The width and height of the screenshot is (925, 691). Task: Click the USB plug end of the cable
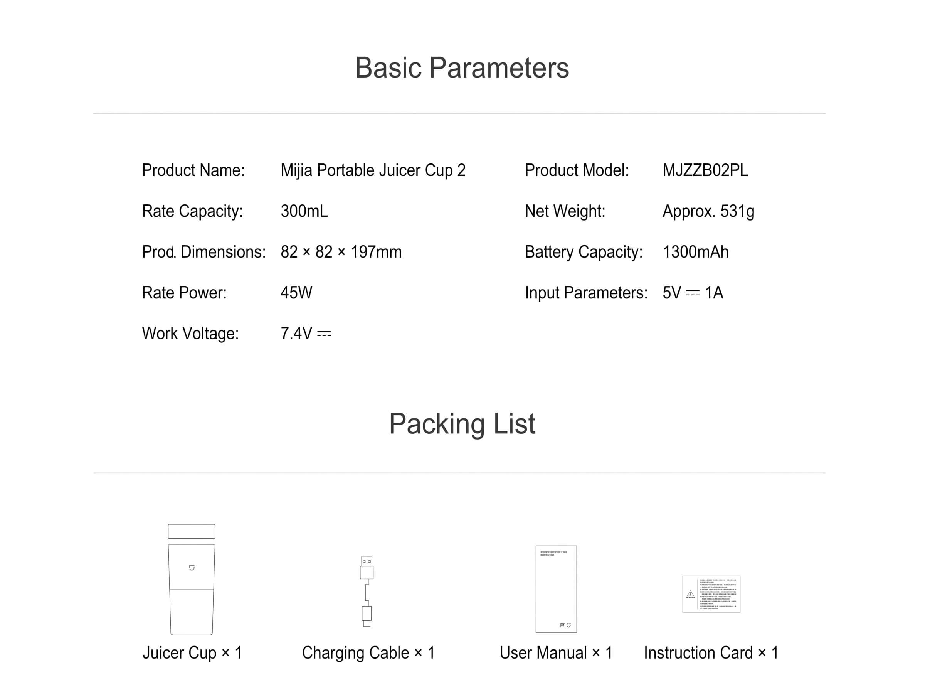coord(367,567)
